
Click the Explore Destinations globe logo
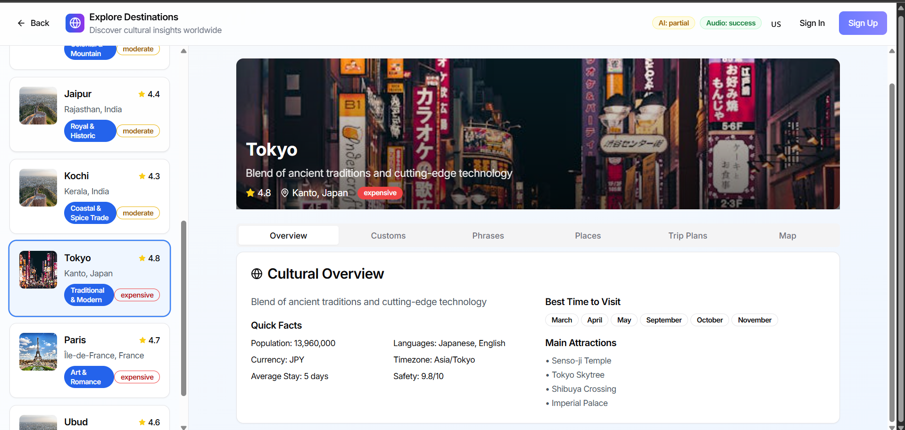pyautogui.click(x=75, y=23)
